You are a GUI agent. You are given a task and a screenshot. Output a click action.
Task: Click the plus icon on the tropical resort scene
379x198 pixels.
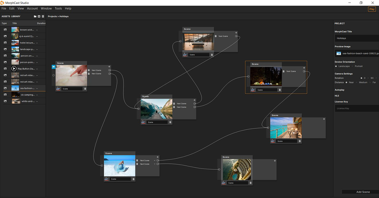pyautogui.click(x=324, y=119)
